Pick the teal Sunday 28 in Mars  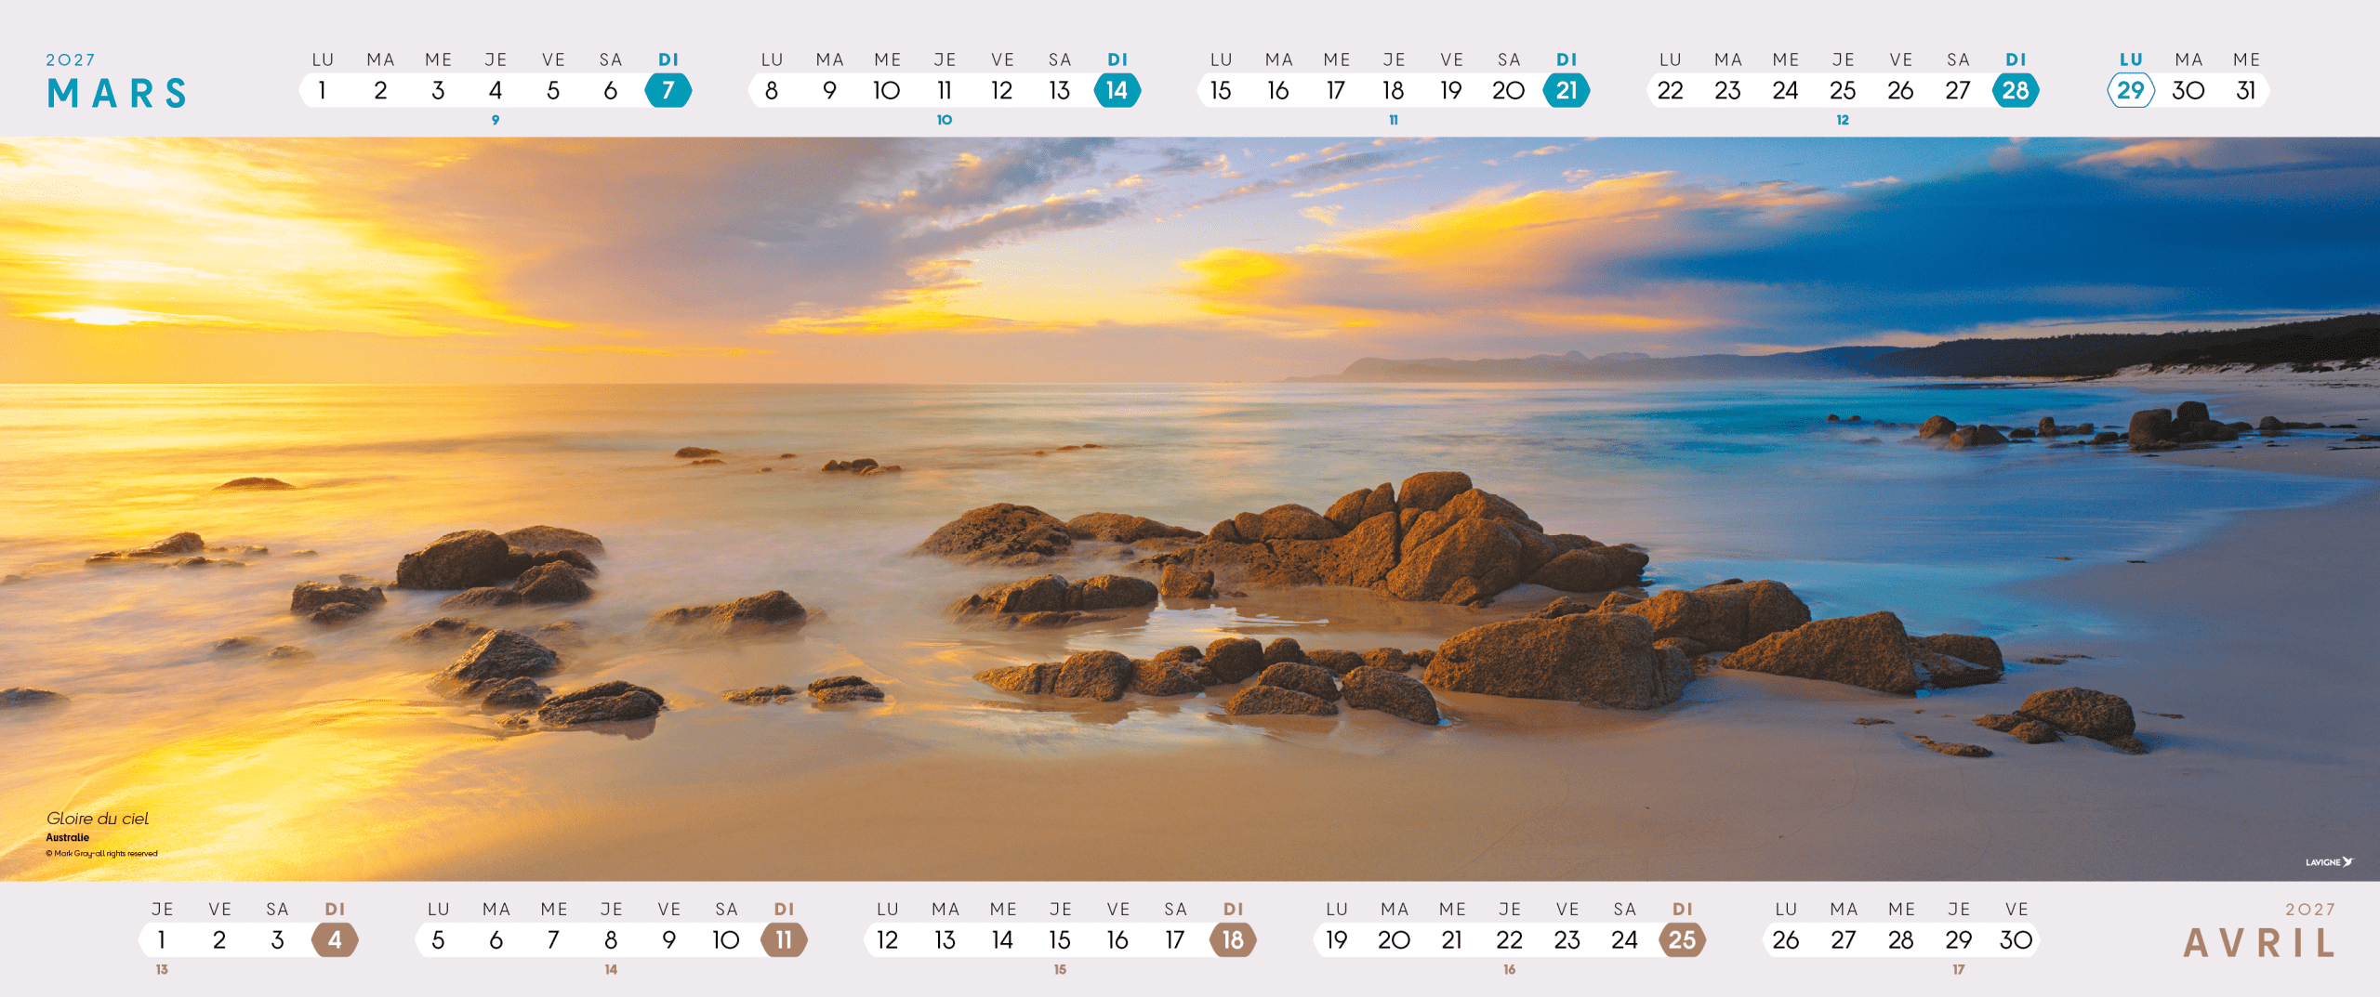click(2015, 90)
